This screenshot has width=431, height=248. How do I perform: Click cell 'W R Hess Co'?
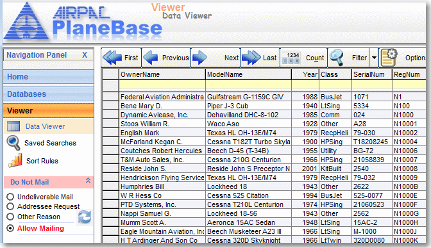[x=162, y=195]
